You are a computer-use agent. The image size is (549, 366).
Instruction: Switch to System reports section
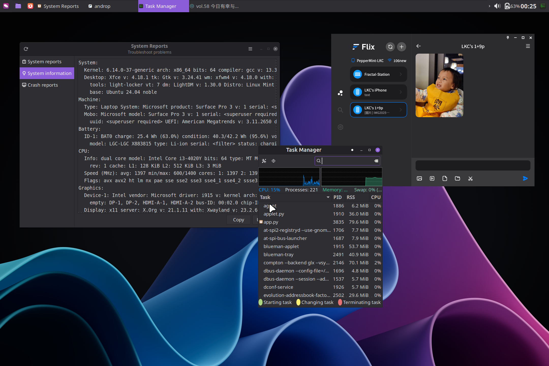coord(44,62)
